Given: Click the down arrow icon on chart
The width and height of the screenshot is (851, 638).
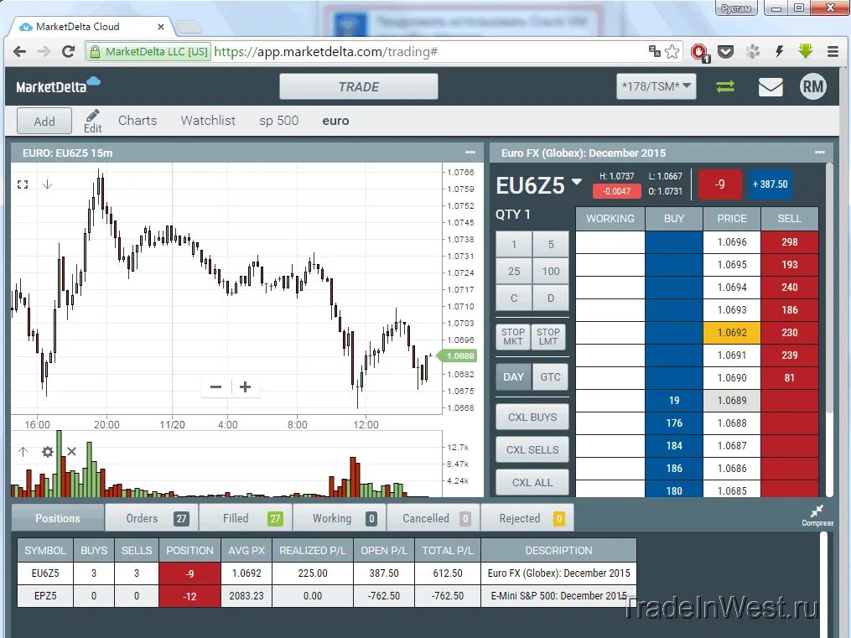Looking at the screenshot, I should [x=47, y=184].
